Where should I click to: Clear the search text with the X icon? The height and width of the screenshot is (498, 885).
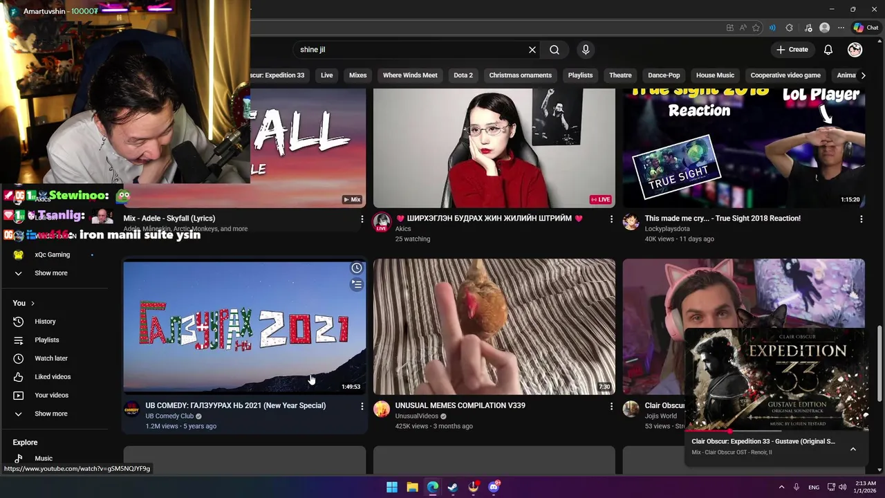tap(532, 50)
